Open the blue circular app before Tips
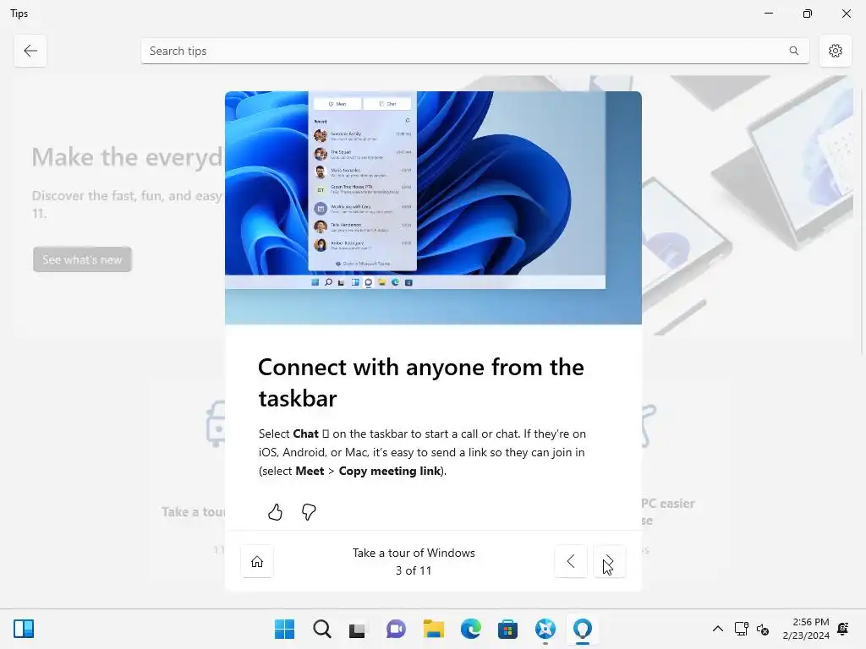Viewport: 866px width, 649px height. click(545, 629)
